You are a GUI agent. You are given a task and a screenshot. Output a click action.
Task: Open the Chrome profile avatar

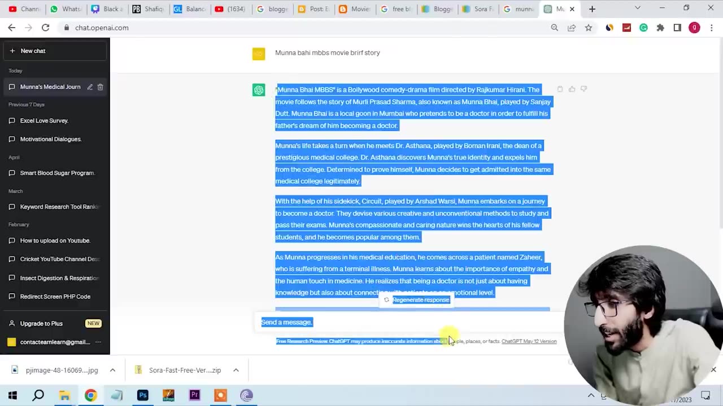point(694,28)
